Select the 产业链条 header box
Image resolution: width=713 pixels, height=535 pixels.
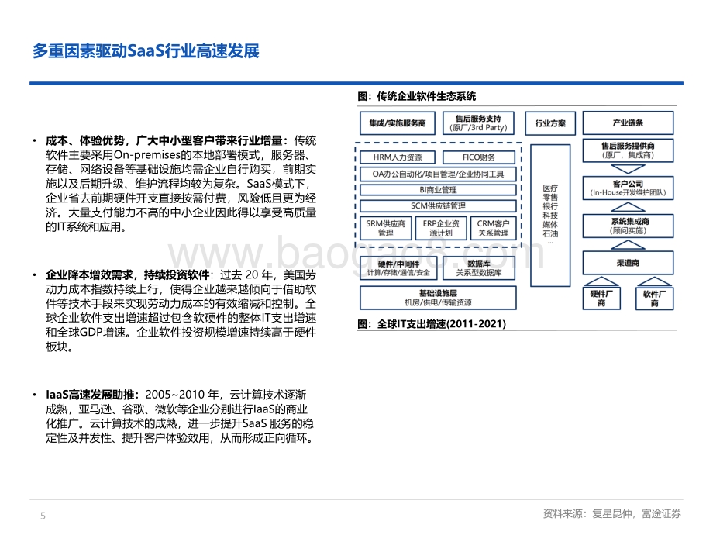628,123
